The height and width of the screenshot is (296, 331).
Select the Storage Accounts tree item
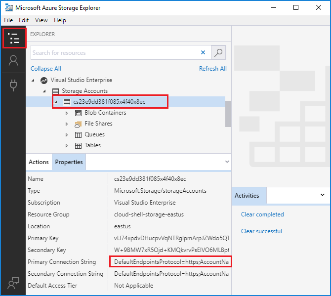pos(84,91)
